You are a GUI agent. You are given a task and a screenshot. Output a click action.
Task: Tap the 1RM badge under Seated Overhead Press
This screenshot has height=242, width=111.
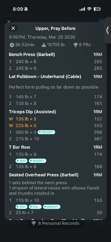(21, 207)
